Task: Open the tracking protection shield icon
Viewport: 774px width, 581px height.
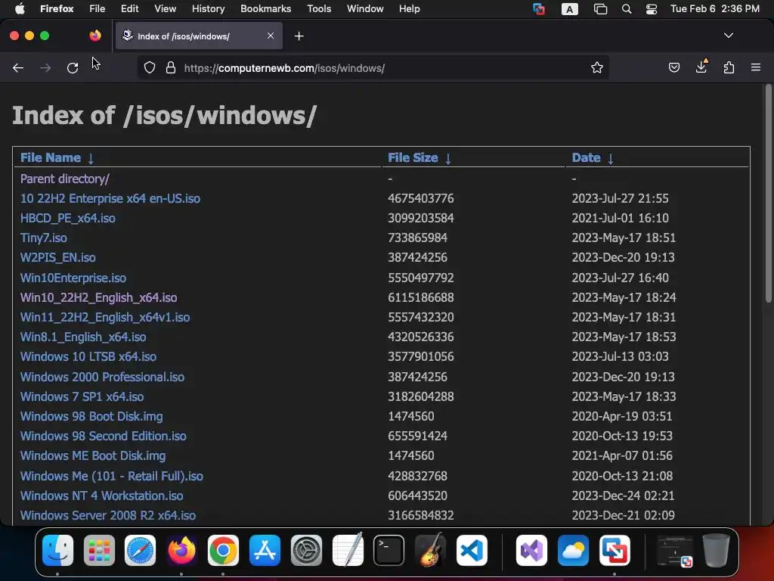Action: [x=150, y=67]
